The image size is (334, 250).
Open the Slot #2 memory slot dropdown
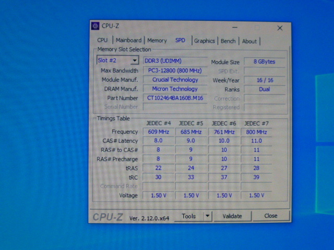[117, 60]
